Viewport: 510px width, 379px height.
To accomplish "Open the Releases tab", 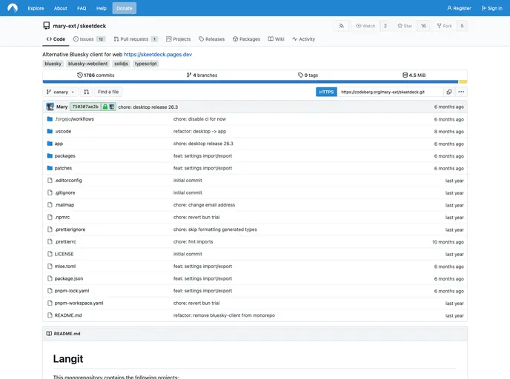I will pos(212,39).
